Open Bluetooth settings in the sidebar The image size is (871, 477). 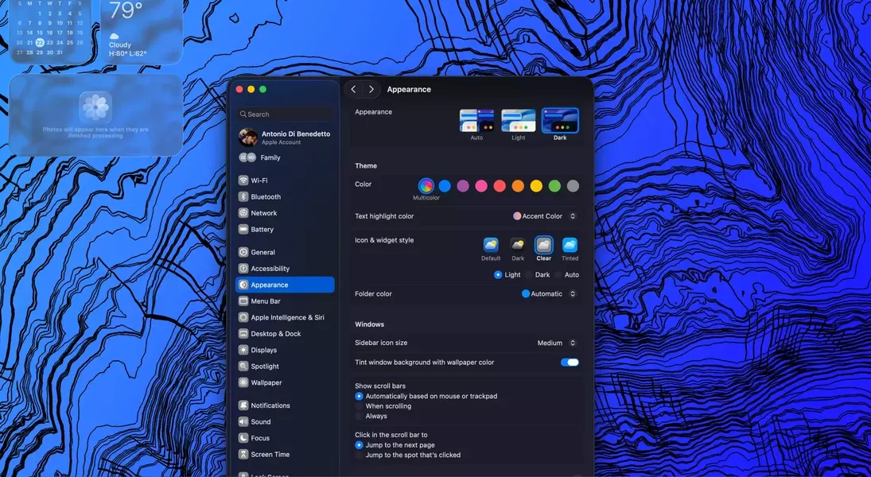[x=266, y=197]
